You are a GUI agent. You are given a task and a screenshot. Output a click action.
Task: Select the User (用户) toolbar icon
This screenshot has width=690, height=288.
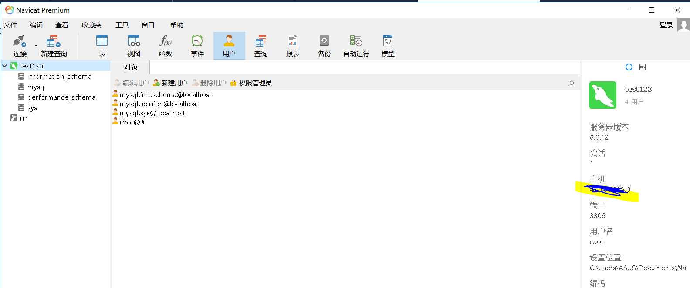point(229,46)
